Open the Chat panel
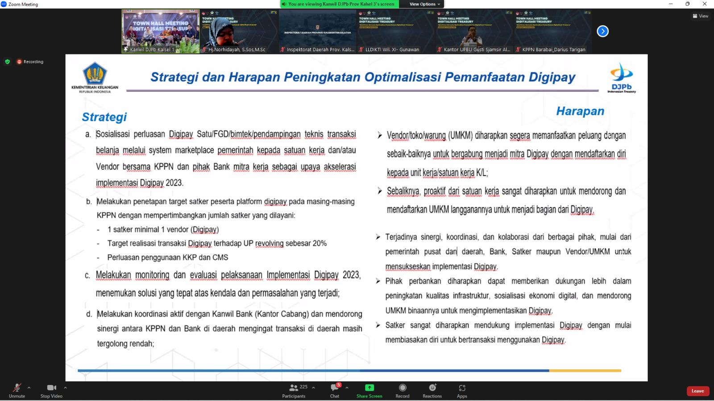Screen dimensions: 714x401 click(x=334, y=389)
